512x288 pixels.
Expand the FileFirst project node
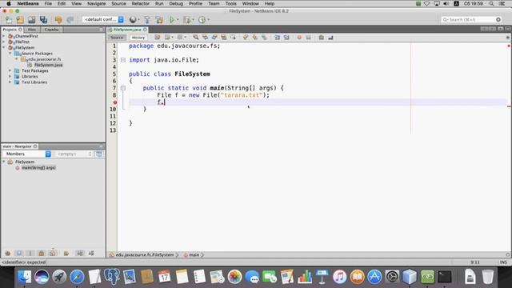click(3, 42)
